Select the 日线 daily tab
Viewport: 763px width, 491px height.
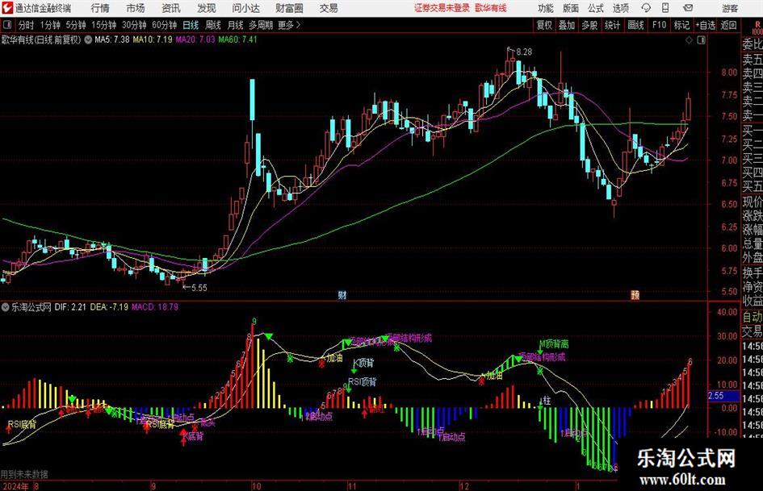pyautogui.click(x=191, y=25)
